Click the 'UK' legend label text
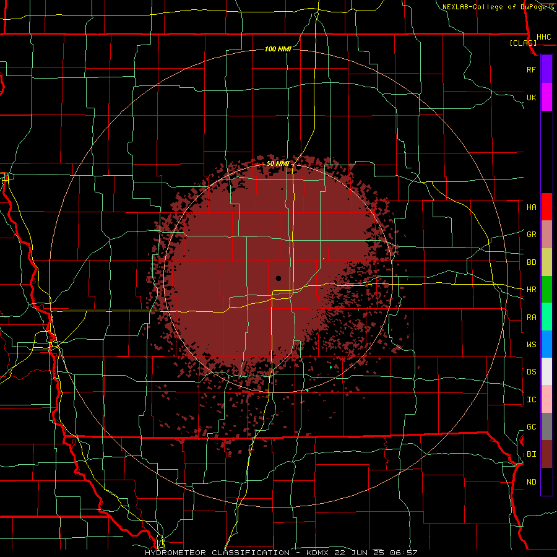 (x=531, y=97)
